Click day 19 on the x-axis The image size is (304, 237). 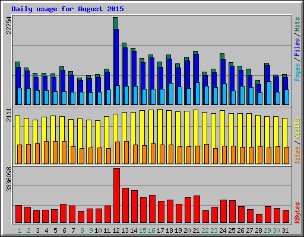(x=178, y=230)
